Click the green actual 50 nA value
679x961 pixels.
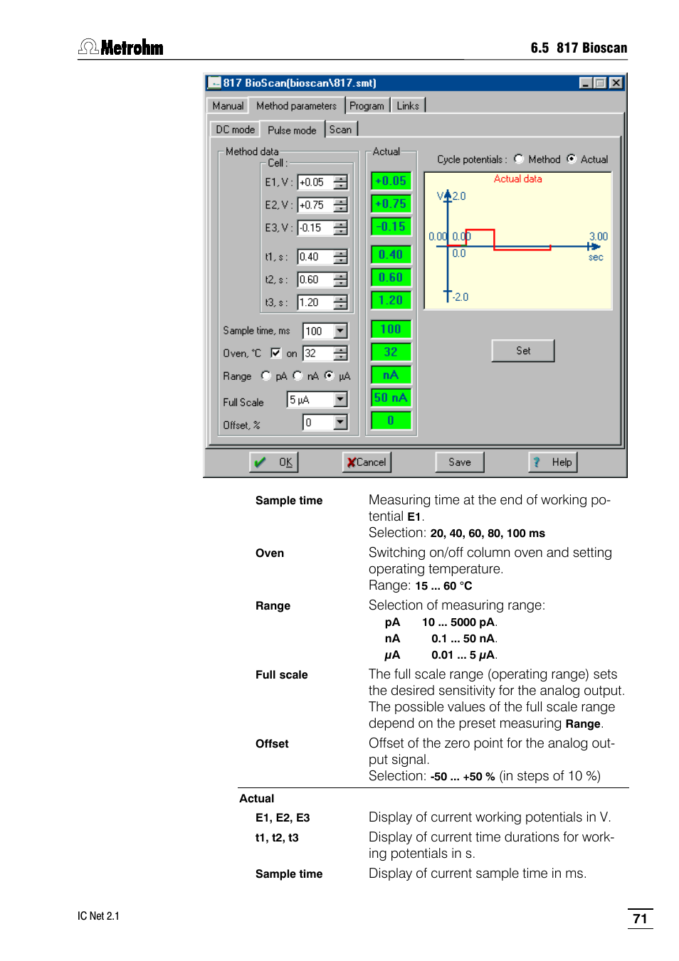click(x=391, y=398)
